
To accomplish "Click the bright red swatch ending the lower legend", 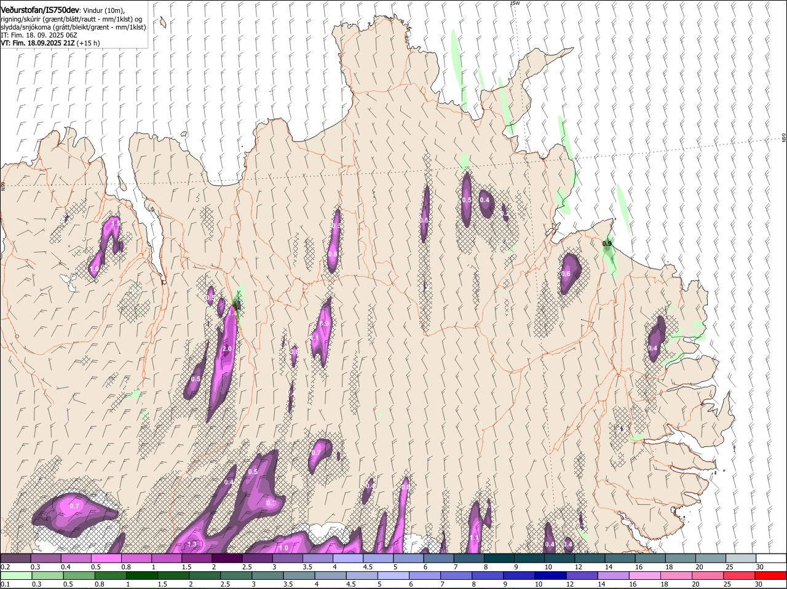I will tap(771, 576).
